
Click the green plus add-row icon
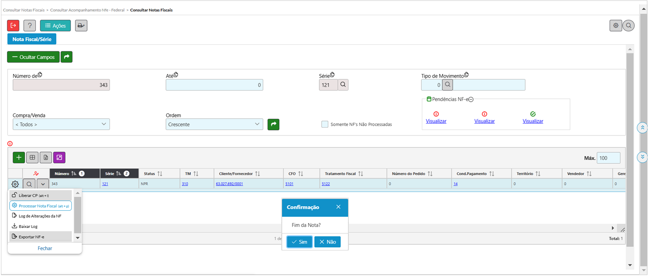tap(19, 158)
